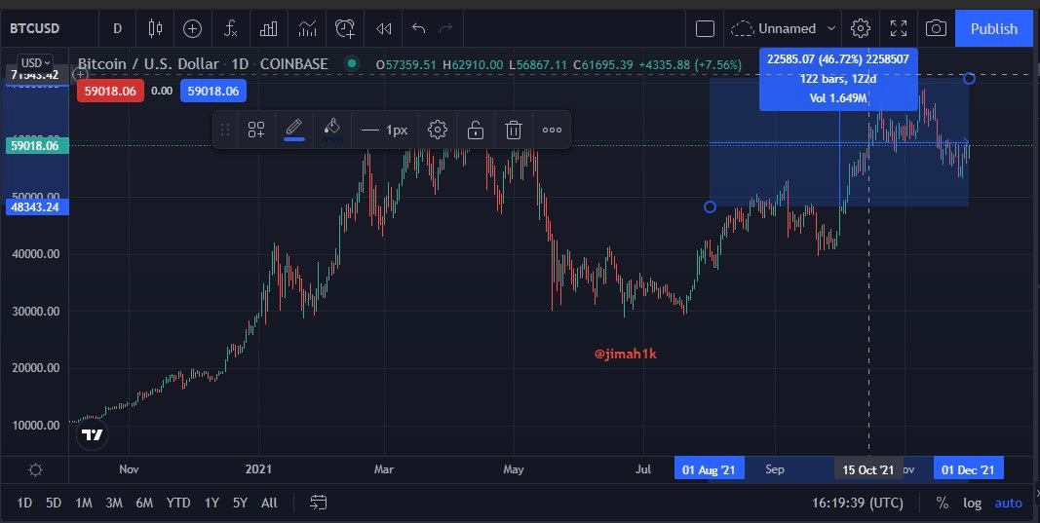Open drawing templates icon in floating toolbar
This screenshot has width=1040, height=523.
tap(256, 130)
